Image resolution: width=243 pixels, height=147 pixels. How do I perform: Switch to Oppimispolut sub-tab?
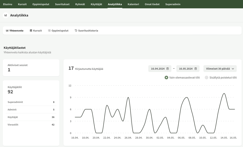pyautogui.click(x=58, y=30)
